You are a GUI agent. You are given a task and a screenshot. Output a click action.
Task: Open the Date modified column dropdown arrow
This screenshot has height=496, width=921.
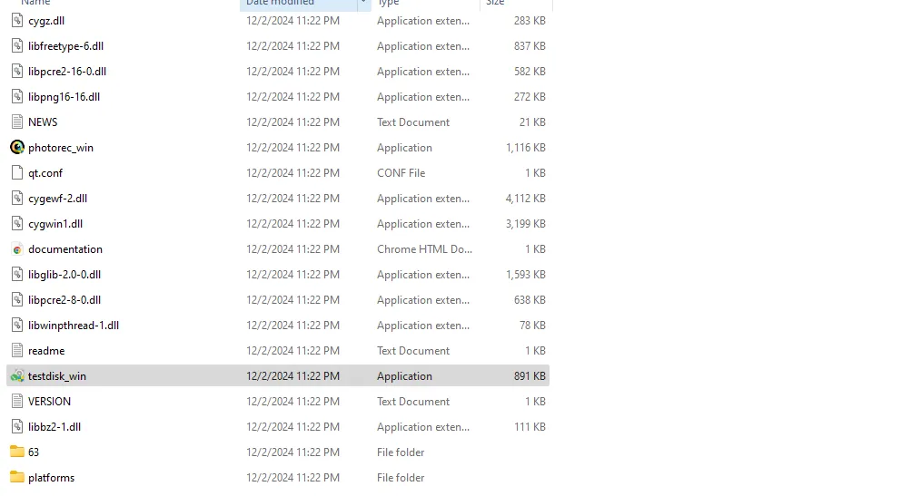coord(363,3)
